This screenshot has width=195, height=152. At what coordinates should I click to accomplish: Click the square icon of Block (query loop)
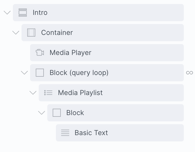40,73
